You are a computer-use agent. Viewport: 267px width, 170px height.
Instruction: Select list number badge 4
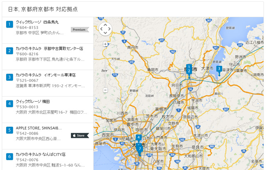(9, 104)
